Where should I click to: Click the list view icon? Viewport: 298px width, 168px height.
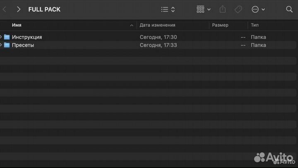click(165, 9)
